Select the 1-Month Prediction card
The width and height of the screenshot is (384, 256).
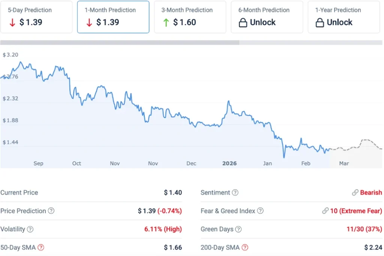(113, 17)
